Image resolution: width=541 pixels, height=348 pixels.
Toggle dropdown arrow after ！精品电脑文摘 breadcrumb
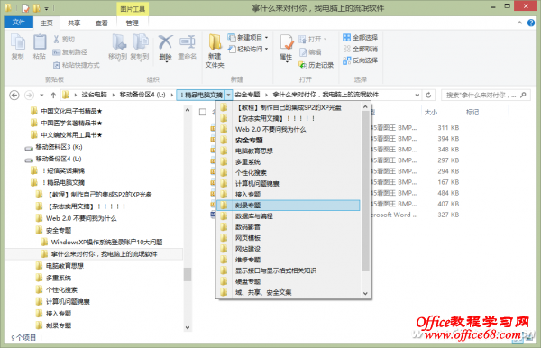tap(229, 95)
